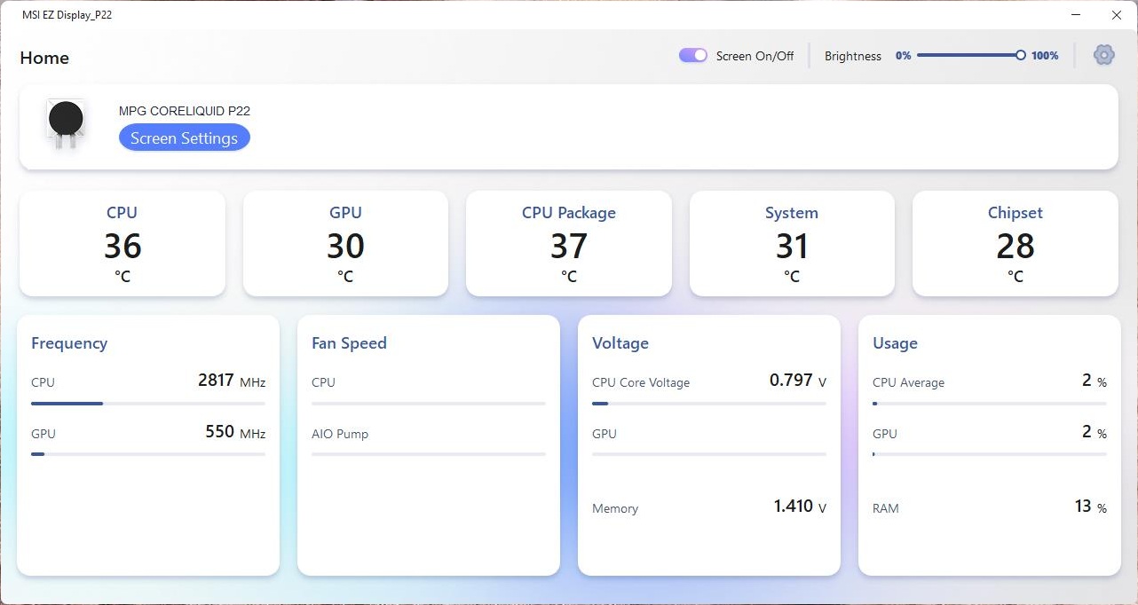Click the 550 MHz GPU frequency value
The width and height of the screenshot is (1138, 605).
point(235,433)
